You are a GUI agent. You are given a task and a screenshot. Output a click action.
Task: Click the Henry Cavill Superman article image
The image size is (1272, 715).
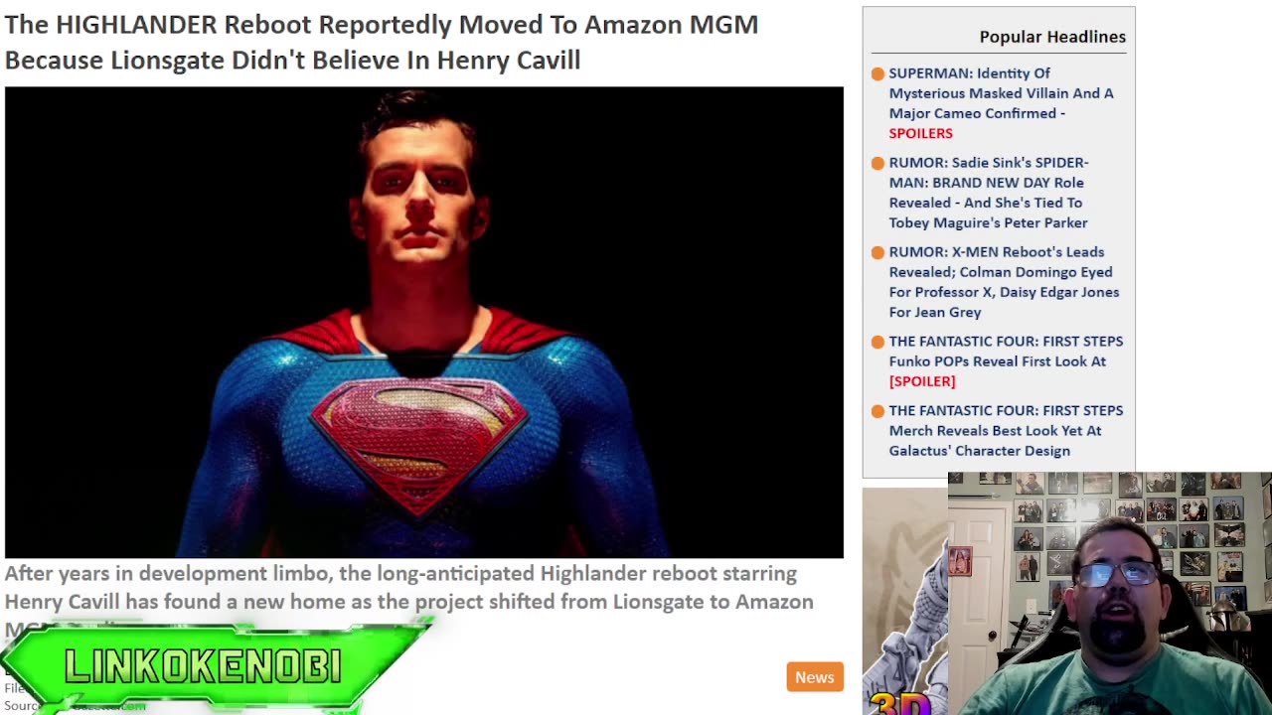[x=424, y=323]
